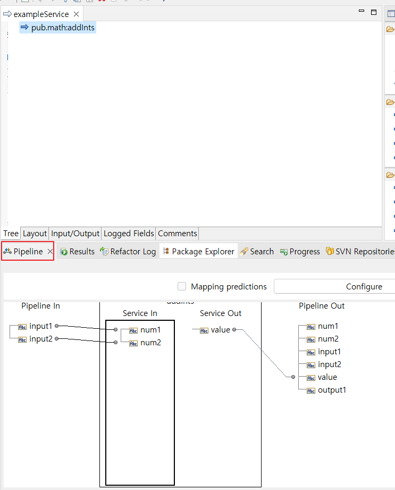Click the link handle on Pipeline In input1
This screenshot has width=395, height=490.
[x=56, y=326]
